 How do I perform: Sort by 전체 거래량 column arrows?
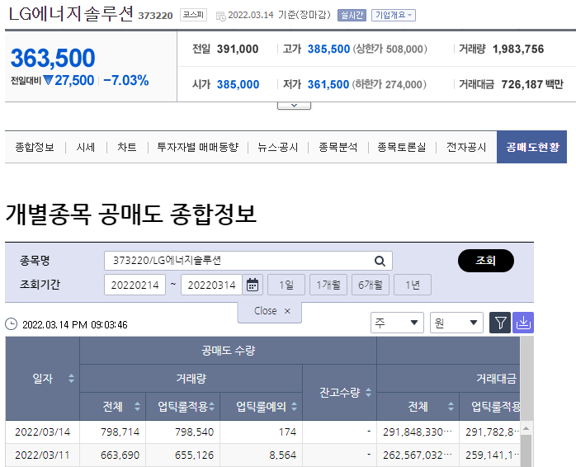(x=137, y=407)
